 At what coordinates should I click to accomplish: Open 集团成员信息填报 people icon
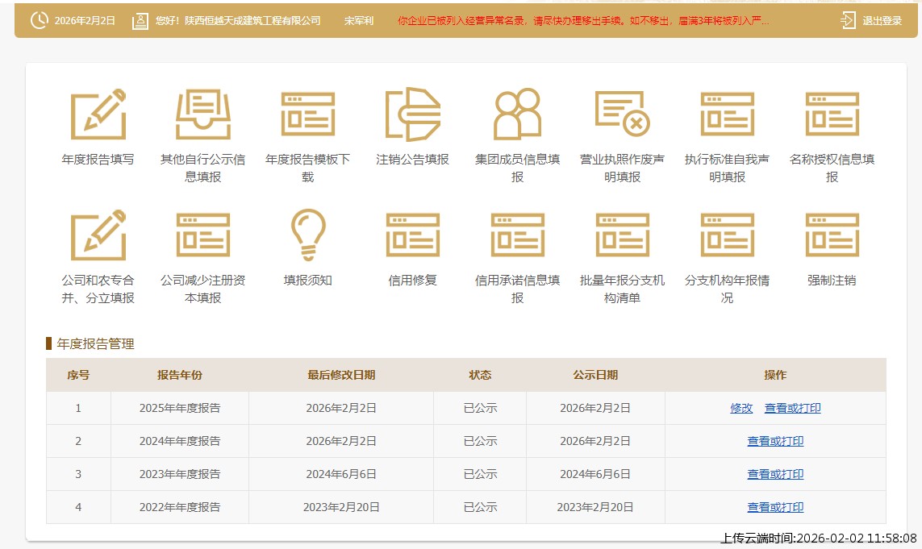pos(517,114)
